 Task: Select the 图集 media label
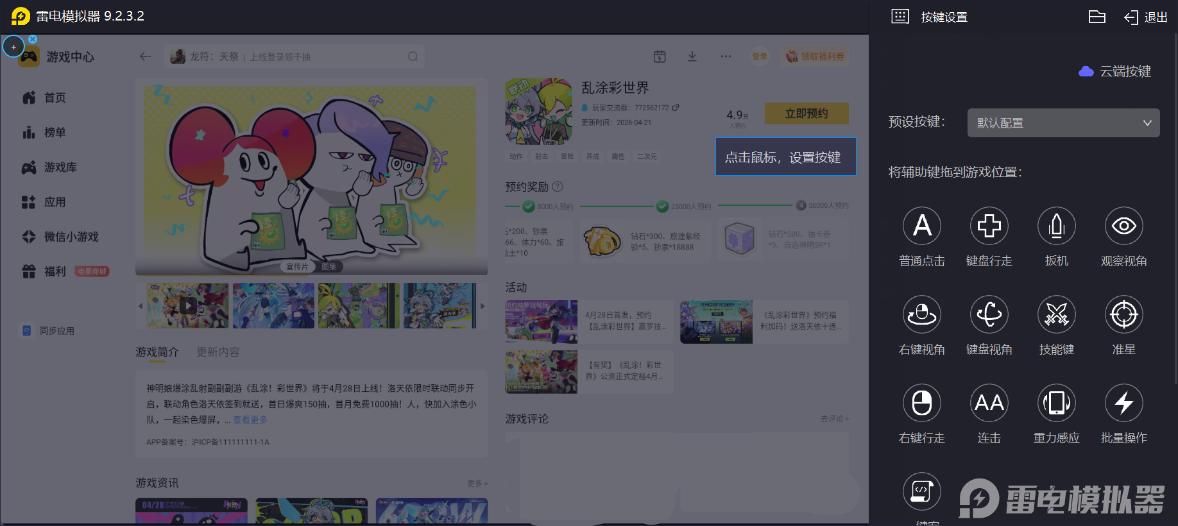tap(329, 266)
